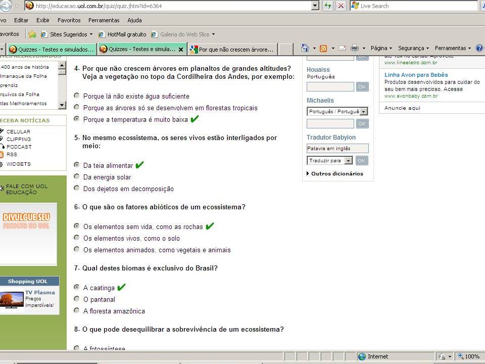Click the TV Plasma product thumbnail
Viewport: 485px width, 364px height.
coord(12,300)
